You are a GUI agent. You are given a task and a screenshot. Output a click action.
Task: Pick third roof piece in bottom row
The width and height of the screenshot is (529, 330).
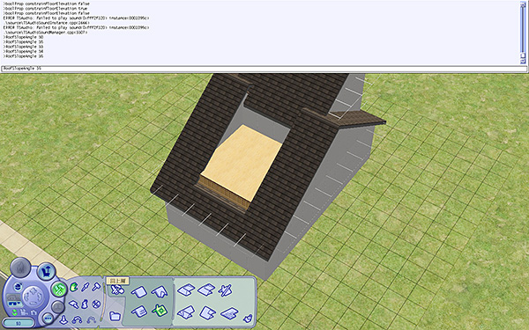[x=230, y=312]
